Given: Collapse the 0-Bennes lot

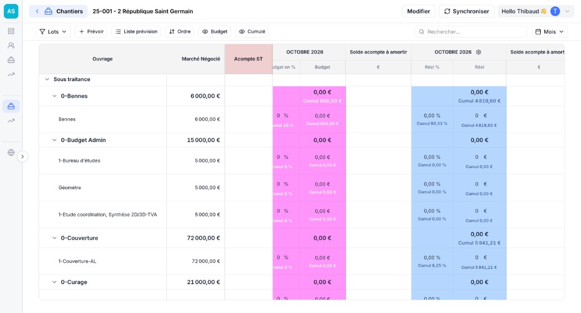Looking at the screenshot, I should (x=54, y=96).
